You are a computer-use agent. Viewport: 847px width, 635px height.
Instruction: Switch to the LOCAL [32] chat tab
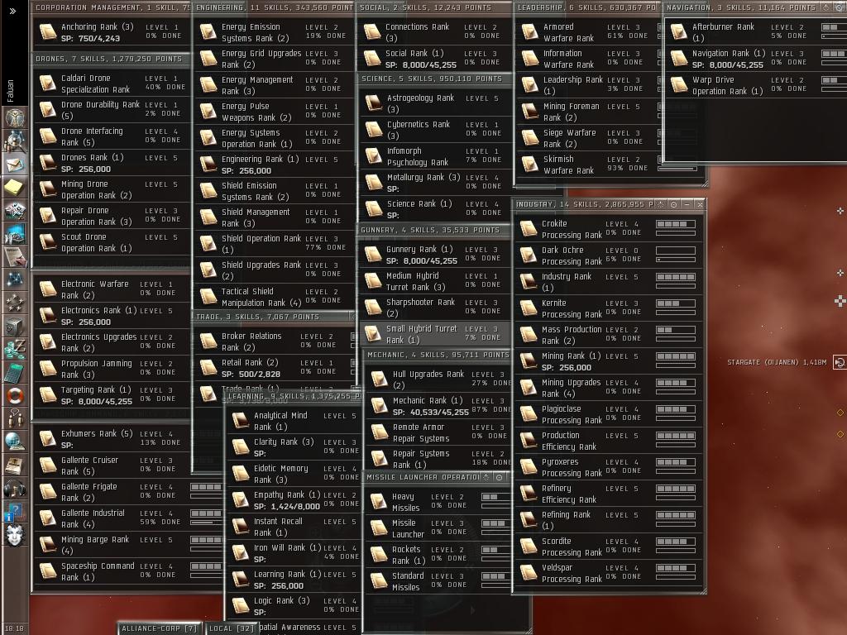pyautogui.click(x=232, y=628)
